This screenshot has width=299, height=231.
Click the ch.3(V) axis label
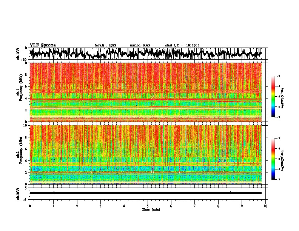[18, 194]
